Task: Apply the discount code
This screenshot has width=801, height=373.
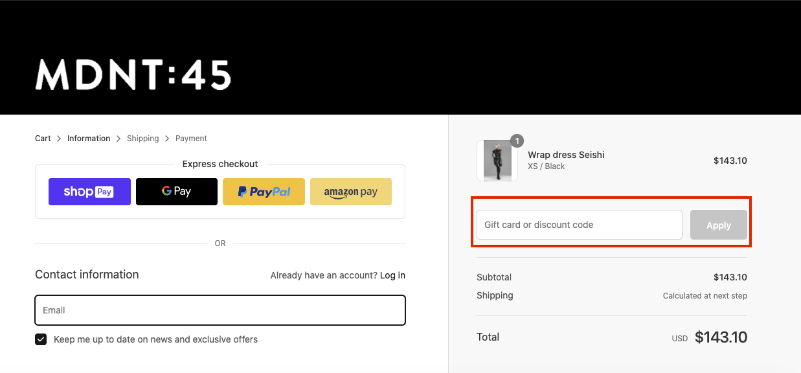Action: tap(719, 225)
